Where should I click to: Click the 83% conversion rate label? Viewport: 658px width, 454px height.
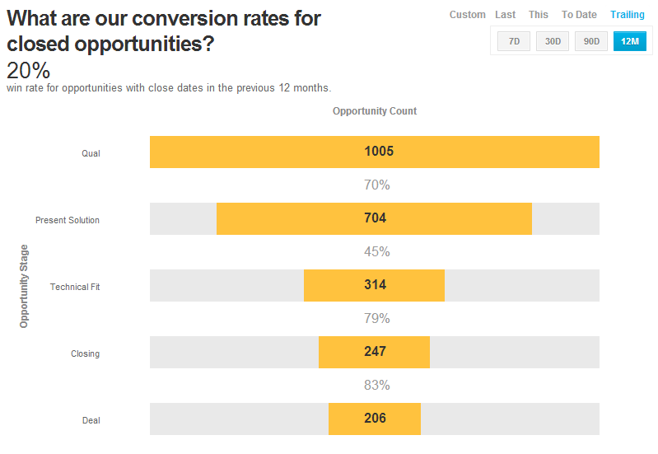[377, 386]
